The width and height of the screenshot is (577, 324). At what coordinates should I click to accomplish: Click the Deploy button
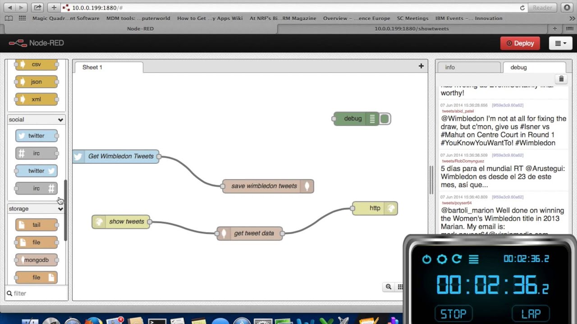(520, 43)
